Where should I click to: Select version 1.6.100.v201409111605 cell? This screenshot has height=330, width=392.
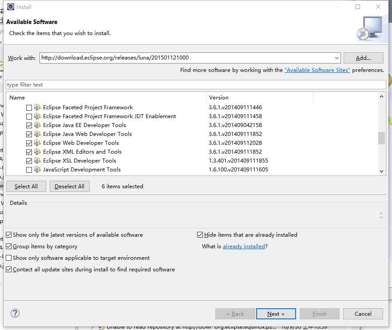(x=238, y=170)
